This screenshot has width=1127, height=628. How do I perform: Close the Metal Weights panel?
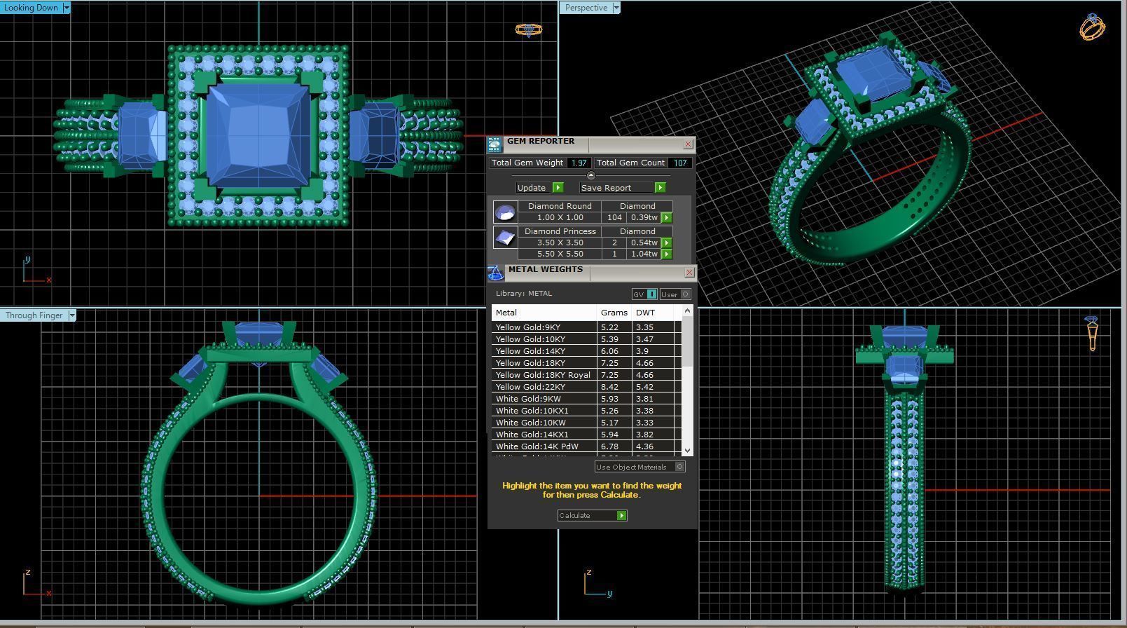(689, 273)
